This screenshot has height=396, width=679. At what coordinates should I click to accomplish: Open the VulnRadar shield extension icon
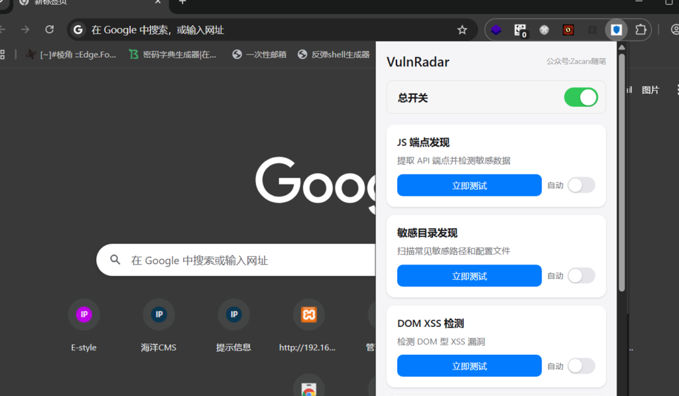click(x=617, y=29)
